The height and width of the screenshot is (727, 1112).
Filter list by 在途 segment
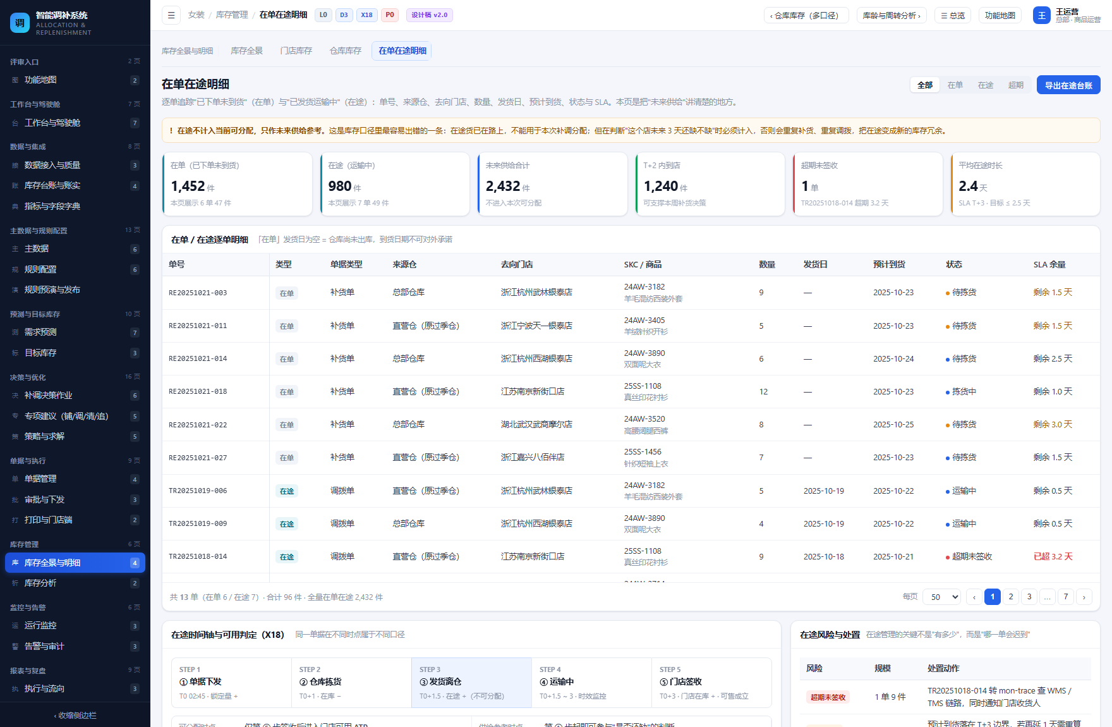(x=985, y=85)
